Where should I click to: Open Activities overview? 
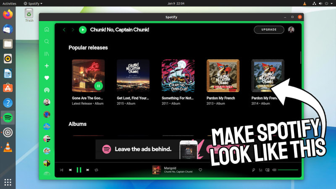point(9,3)
